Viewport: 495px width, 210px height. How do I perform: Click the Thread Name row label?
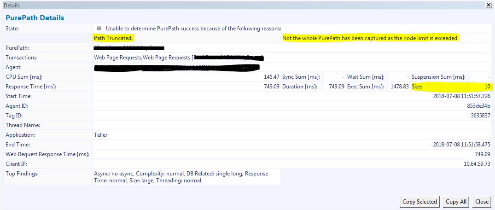[x=23, y=125]
